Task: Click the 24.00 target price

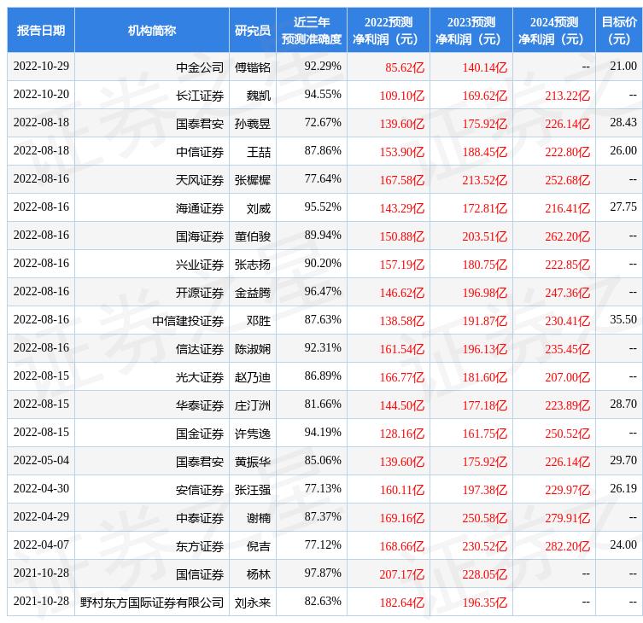Action: point(623,545)
